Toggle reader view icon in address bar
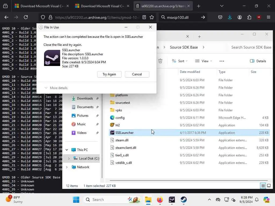The height and width of the screenshot is (206, 275). coord(144,17)
